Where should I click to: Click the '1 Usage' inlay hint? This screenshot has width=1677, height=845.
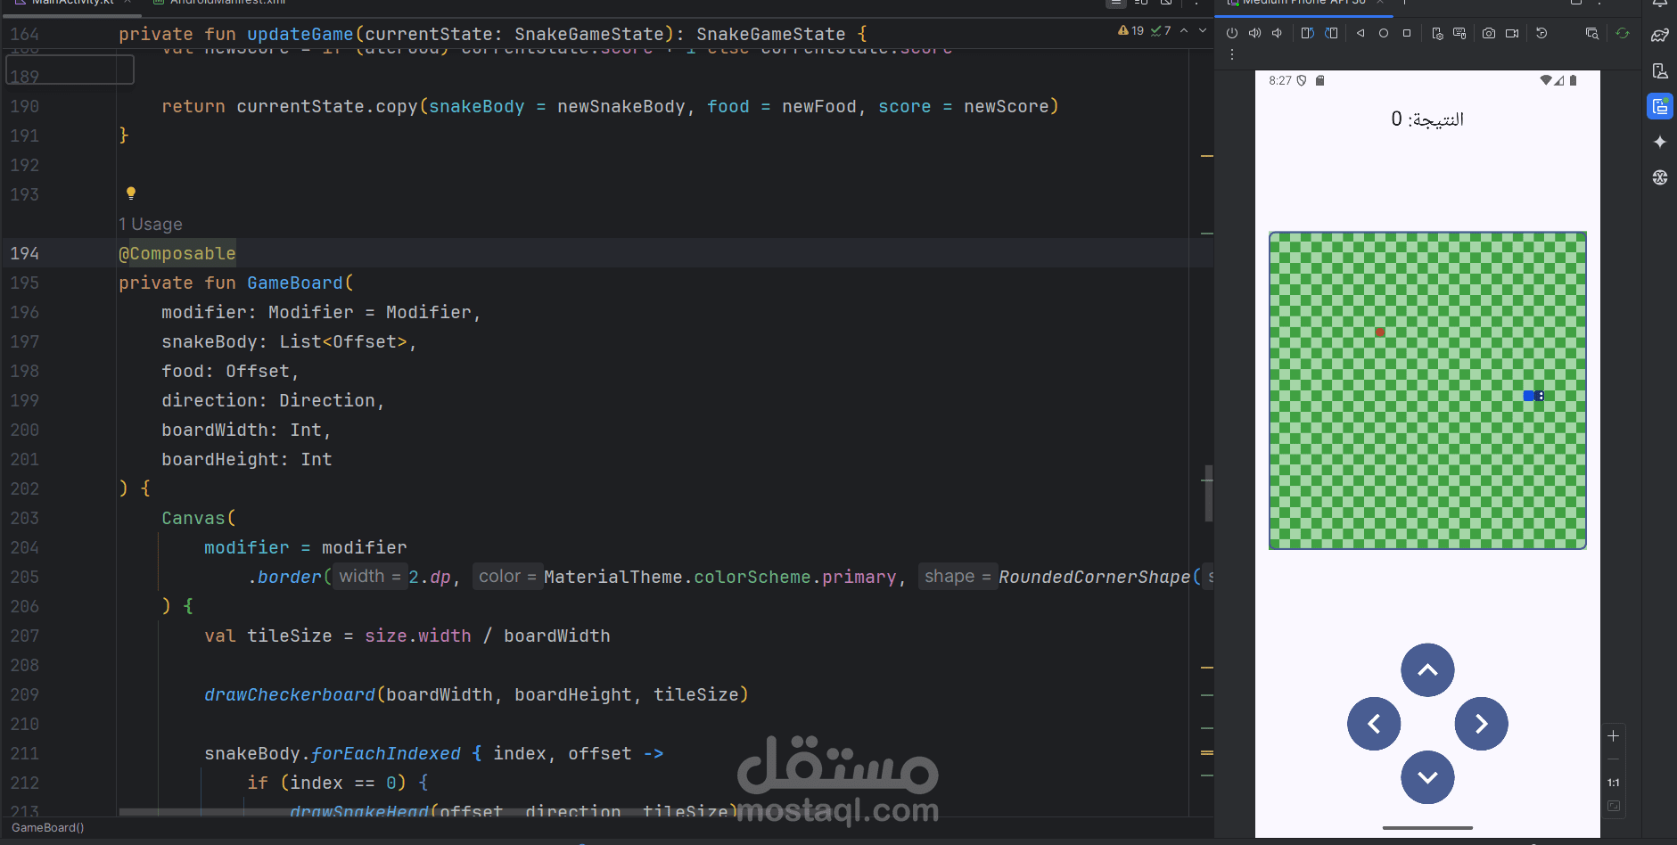151,225
